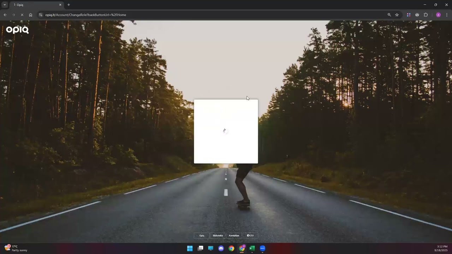
Task: Open the Windows Start menu
Action: coord(190,248)
